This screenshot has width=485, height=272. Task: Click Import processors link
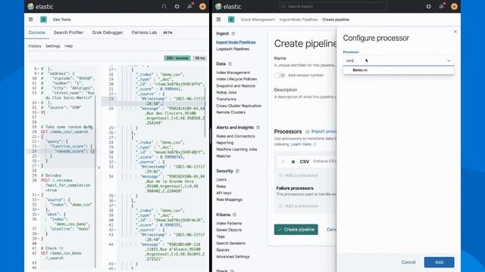(321, 131)
